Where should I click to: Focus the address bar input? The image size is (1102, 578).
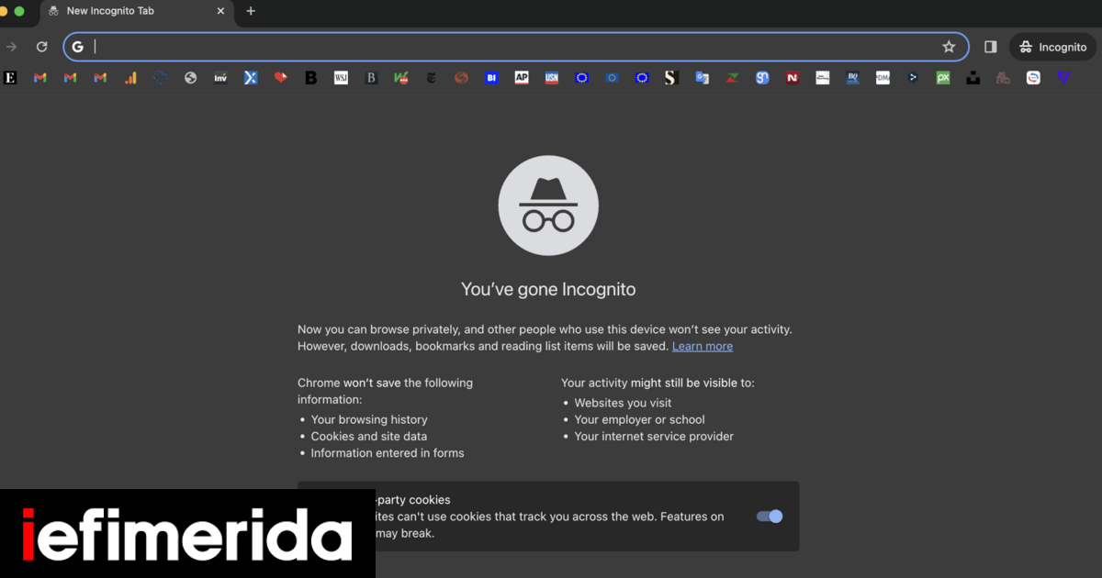(514, 47)
